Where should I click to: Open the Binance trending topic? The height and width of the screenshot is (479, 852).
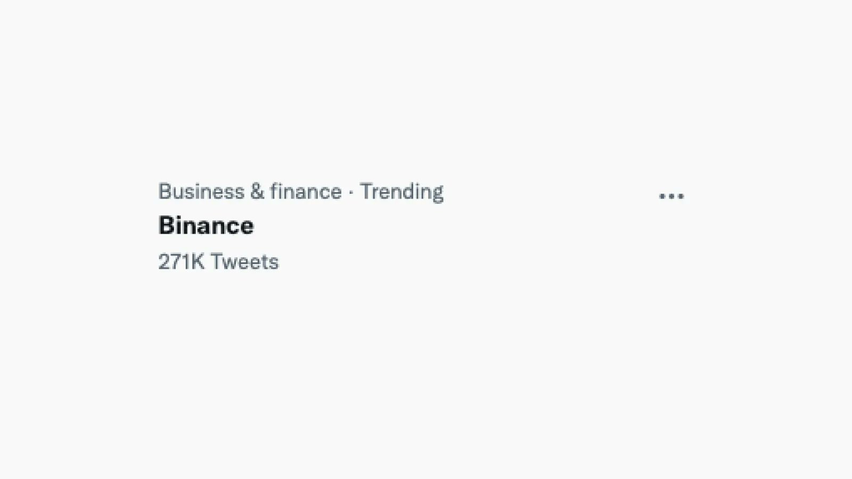206,226
